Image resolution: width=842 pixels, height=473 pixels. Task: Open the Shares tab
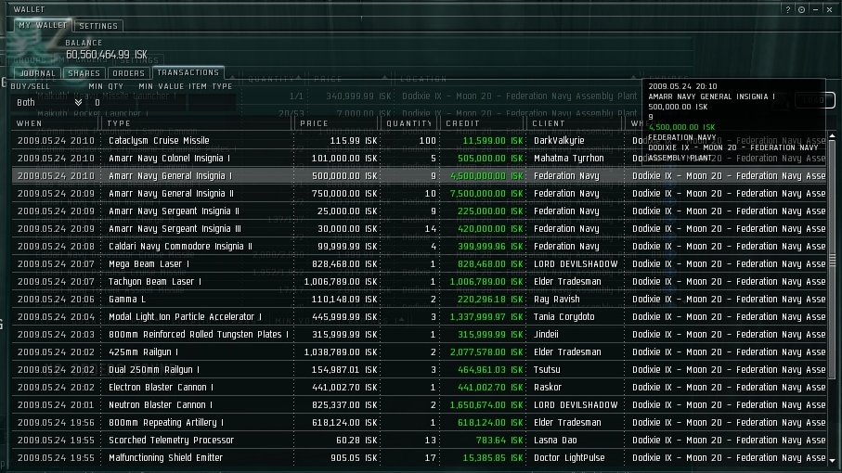[84, 73]
